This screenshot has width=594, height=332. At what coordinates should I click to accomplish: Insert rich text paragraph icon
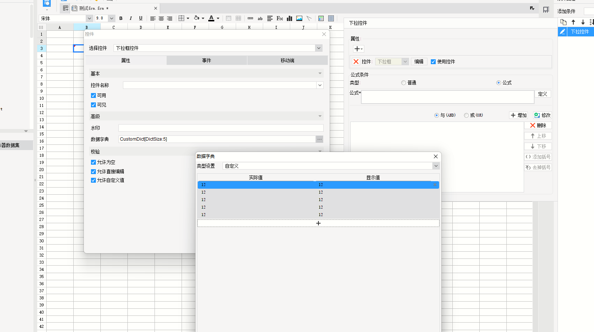[x=270, y=18]
